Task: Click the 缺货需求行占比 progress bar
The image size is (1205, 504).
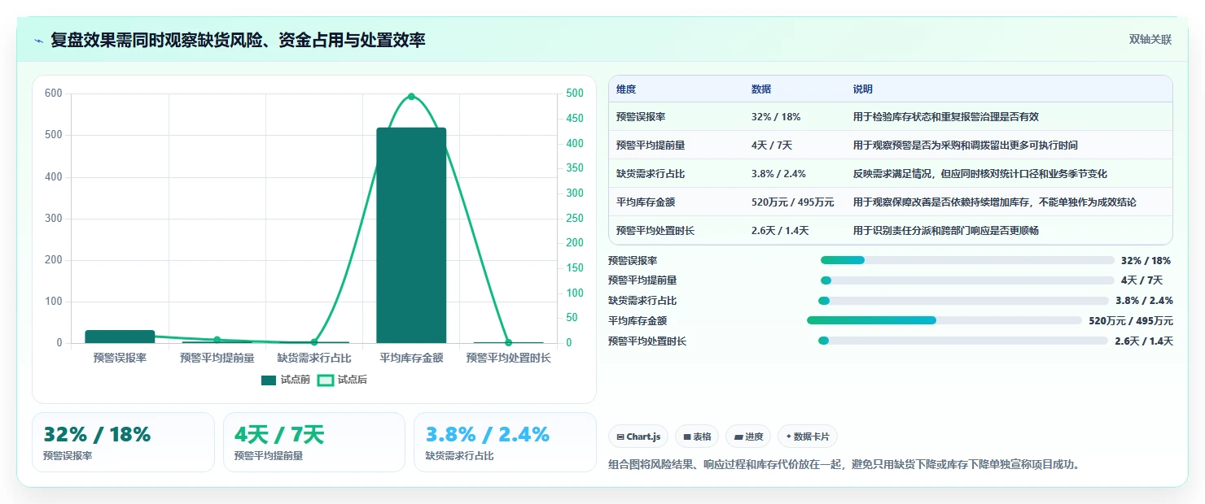Action: coord(962,301)
